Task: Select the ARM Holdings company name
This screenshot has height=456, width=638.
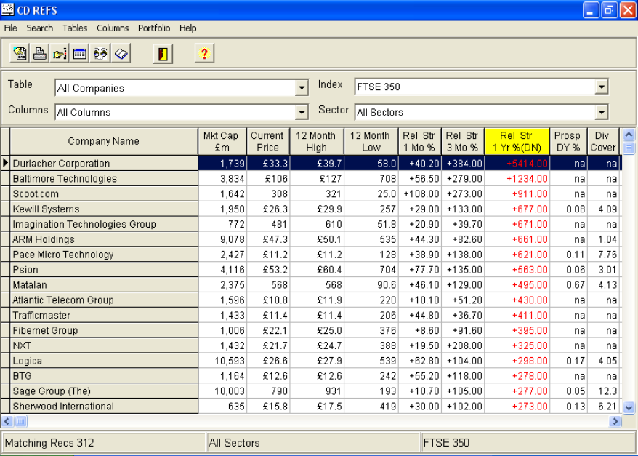Action: [44, 239]
